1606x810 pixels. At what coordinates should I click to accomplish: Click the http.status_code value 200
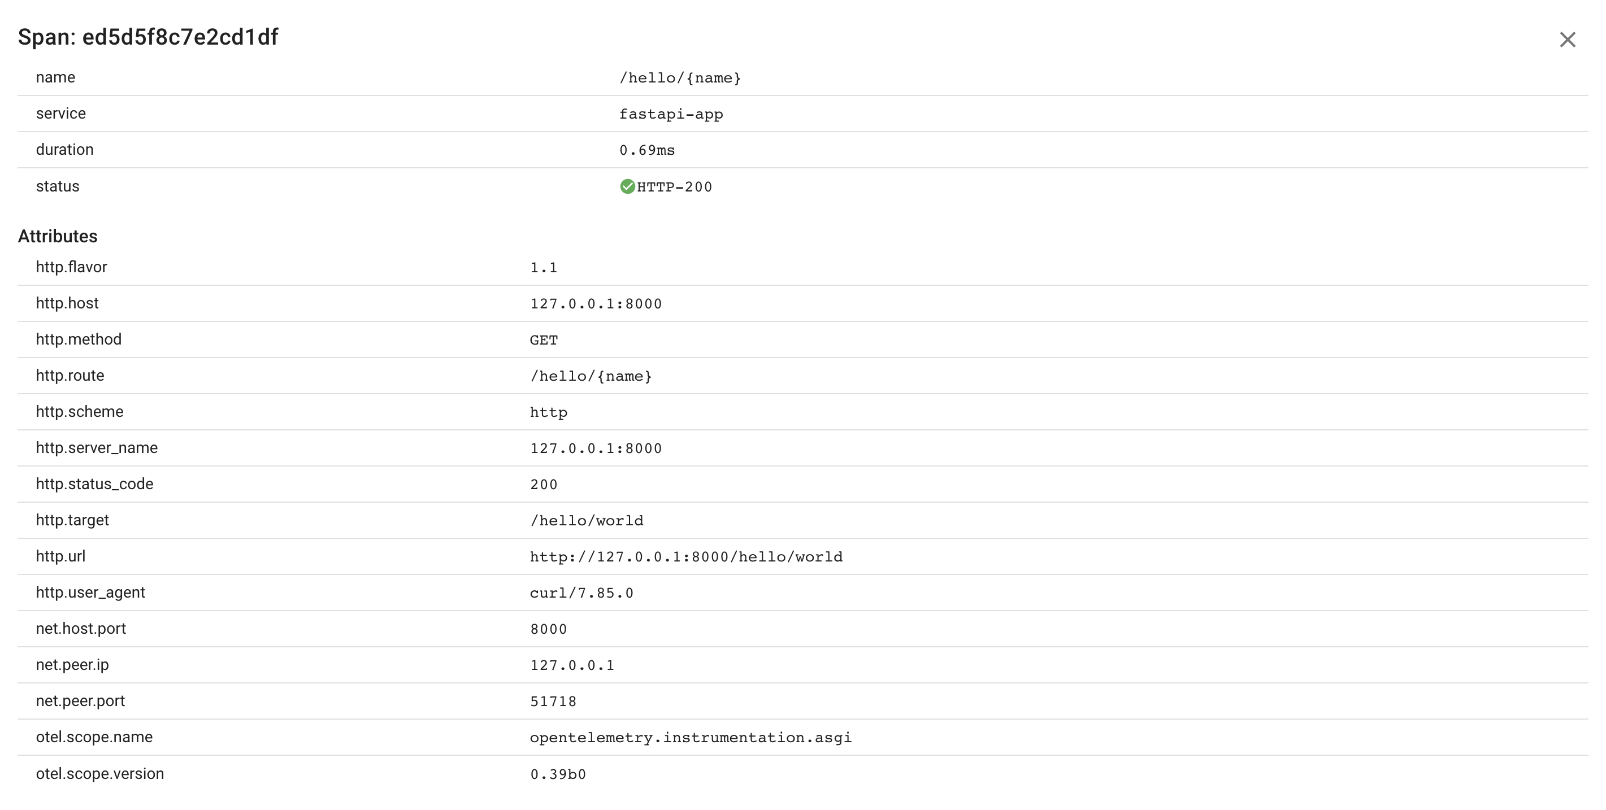pos(544,485)
